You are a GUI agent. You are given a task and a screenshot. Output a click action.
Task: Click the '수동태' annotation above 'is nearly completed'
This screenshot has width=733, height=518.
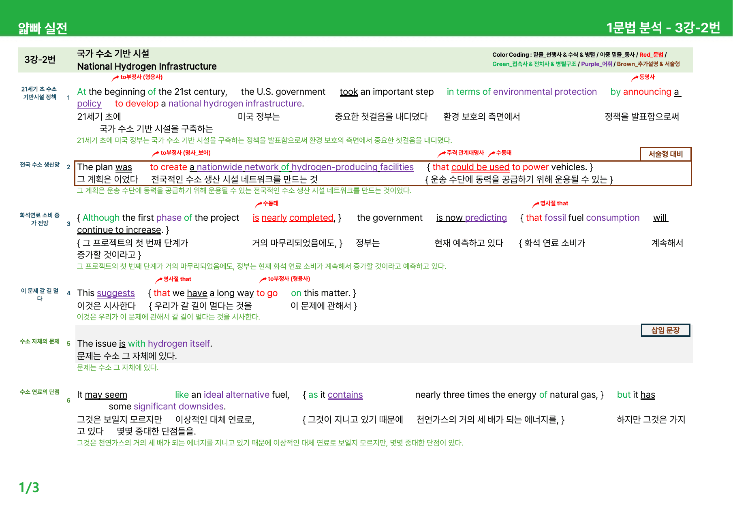coord(271,203)
